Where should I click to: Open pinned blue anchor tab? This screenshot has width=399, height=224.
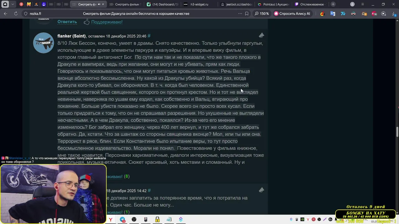coord(44,4)
